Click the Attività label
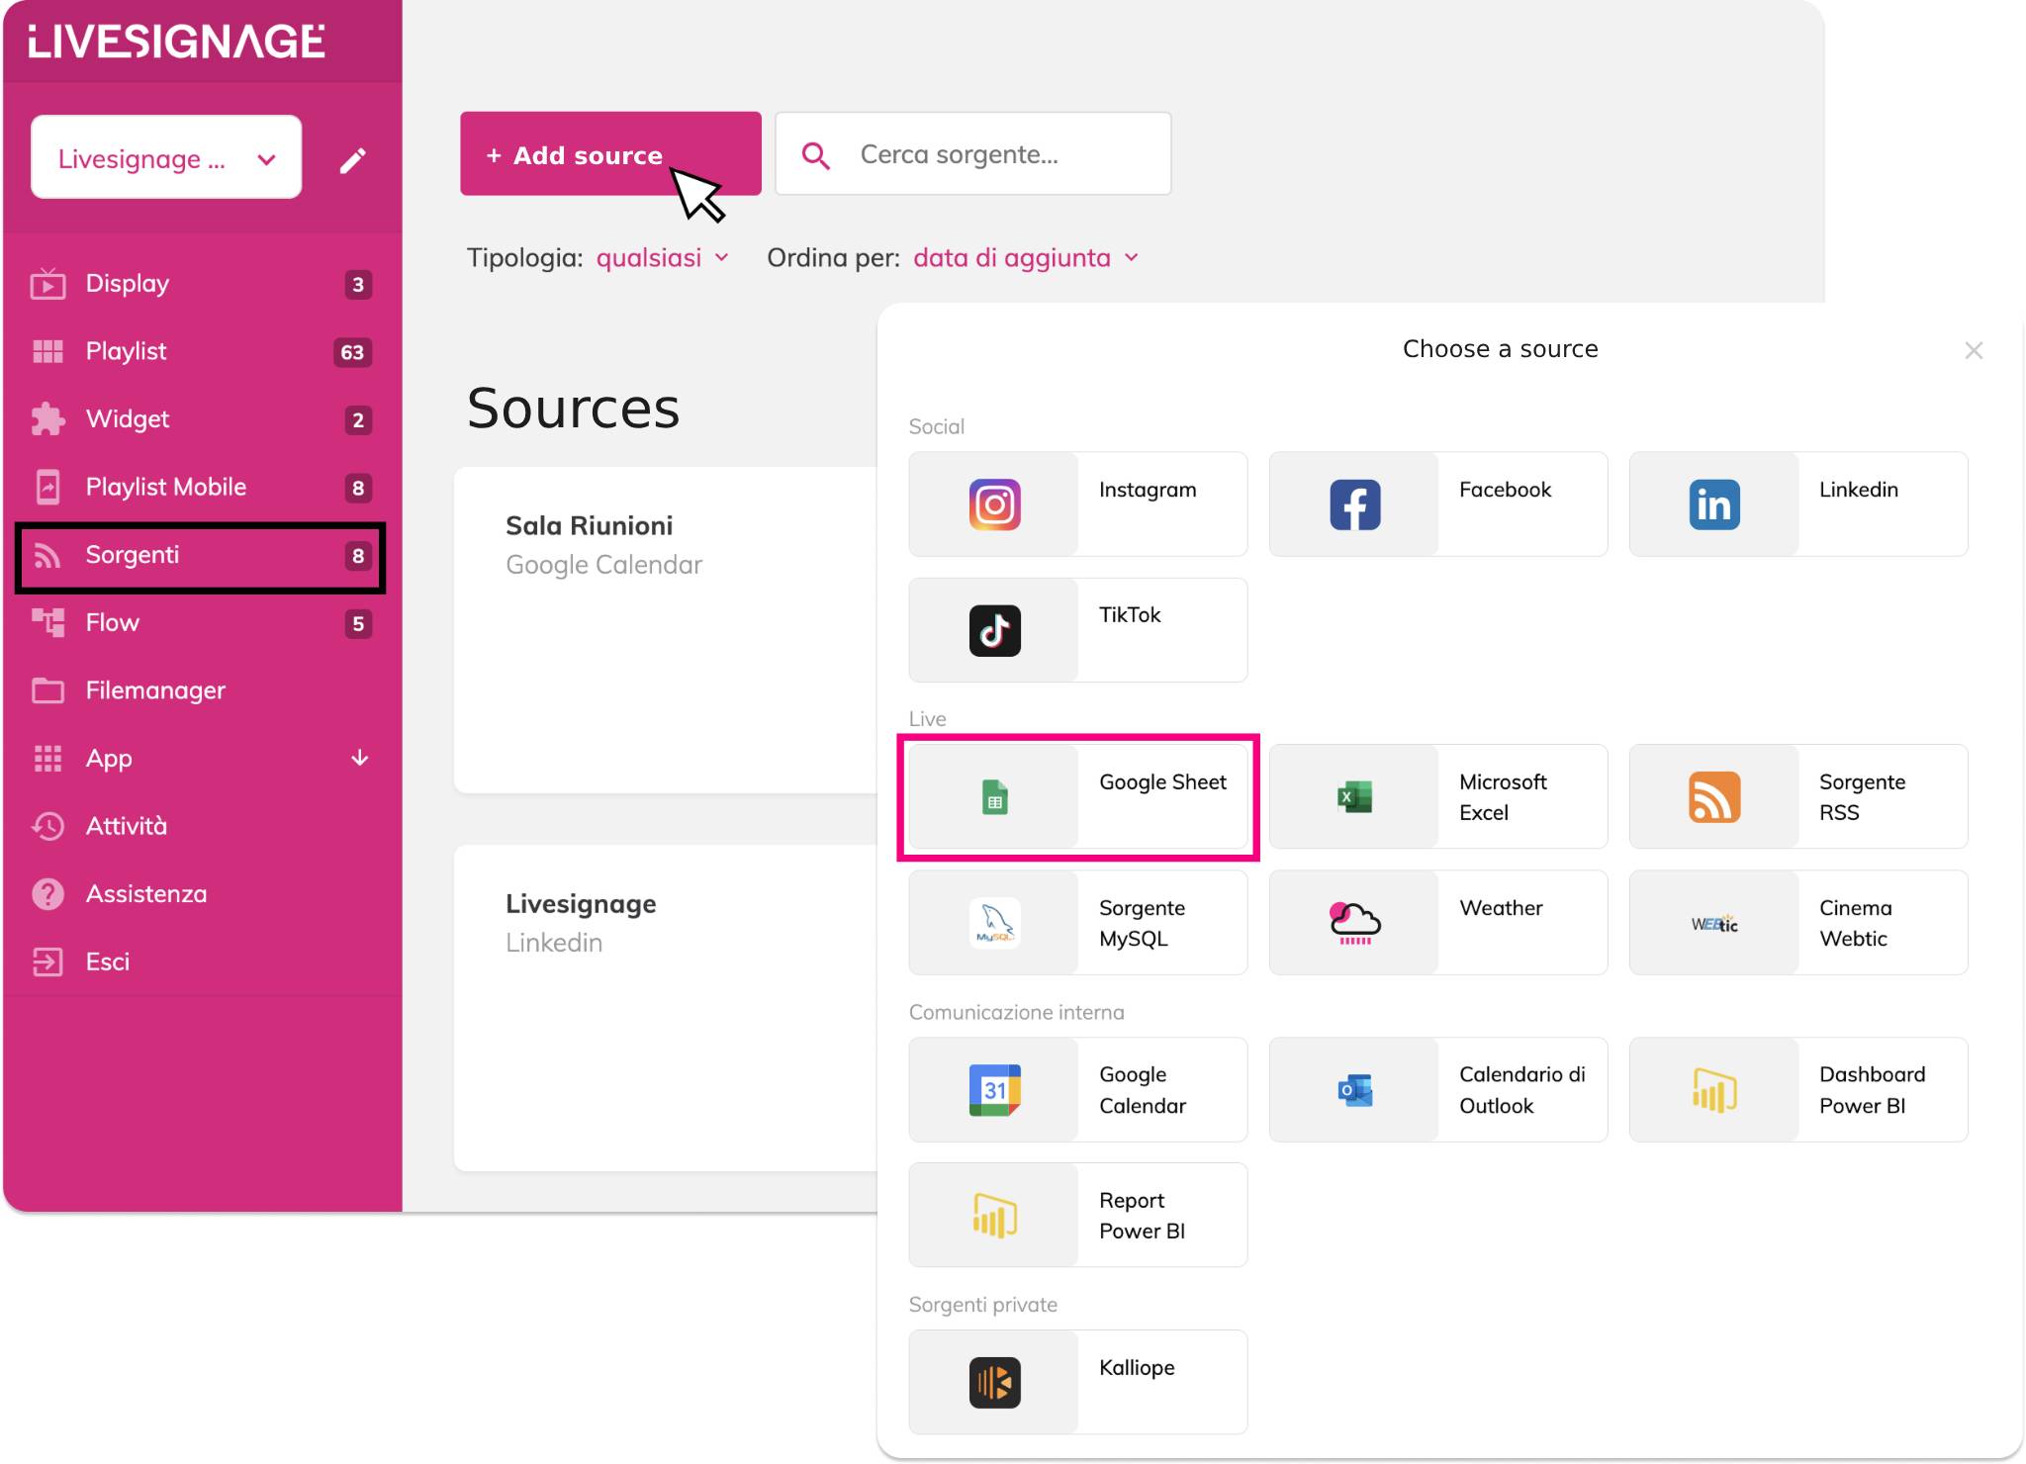Screen dimensions: 2026x1464 point(126,826)
